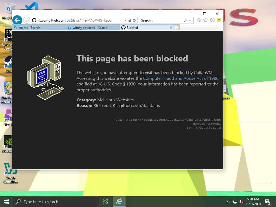The height and width of the screenshot is (207, 276).
Task: Close the Internet Explorer window
Action: pyautogui.click(x=217, y=14)
